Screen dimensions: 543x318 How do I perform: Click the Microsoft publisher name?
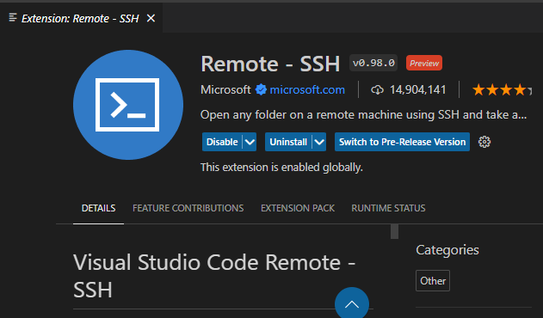(225, 90)
